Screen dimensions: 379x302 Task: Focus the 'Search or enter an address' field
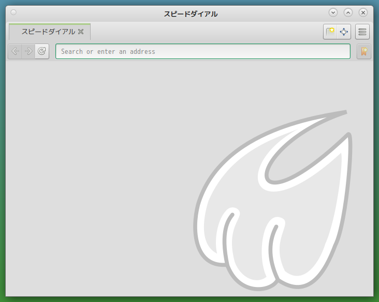point(203,51)
